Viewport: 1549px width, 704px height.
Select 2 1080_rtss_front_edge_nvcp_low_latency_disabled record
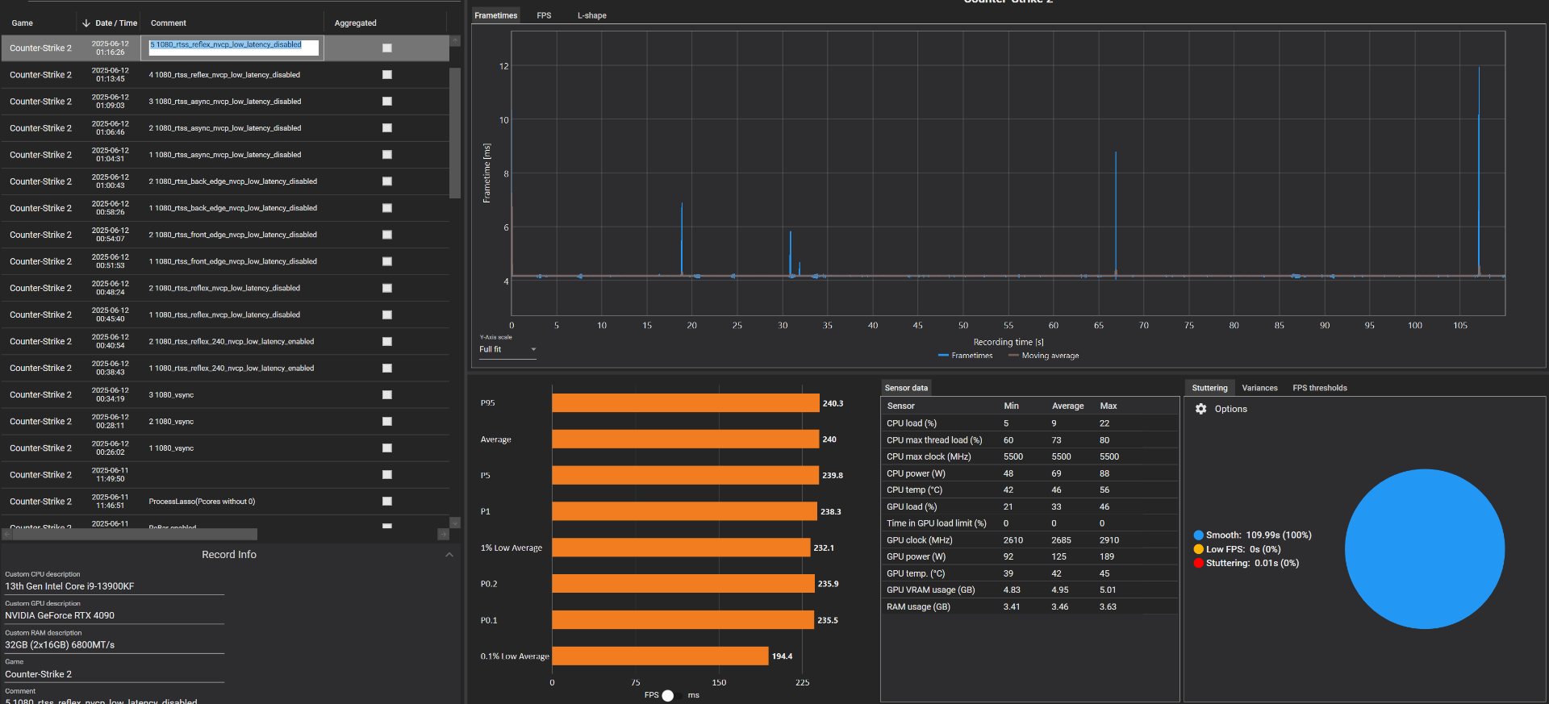tap(225, 235)
